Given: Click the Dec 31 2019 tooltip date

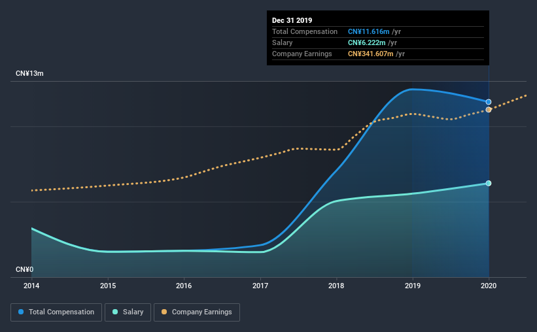Looking at the screenshot, I should coord(292,20).
